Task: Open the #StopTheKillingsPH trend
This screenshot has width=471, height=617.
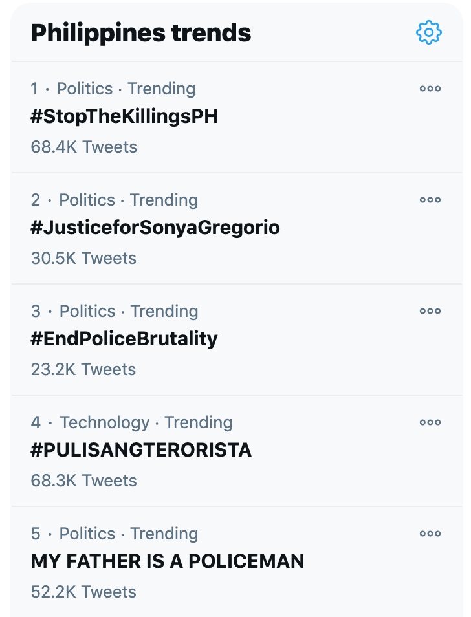Action: (x=124, y=116)
